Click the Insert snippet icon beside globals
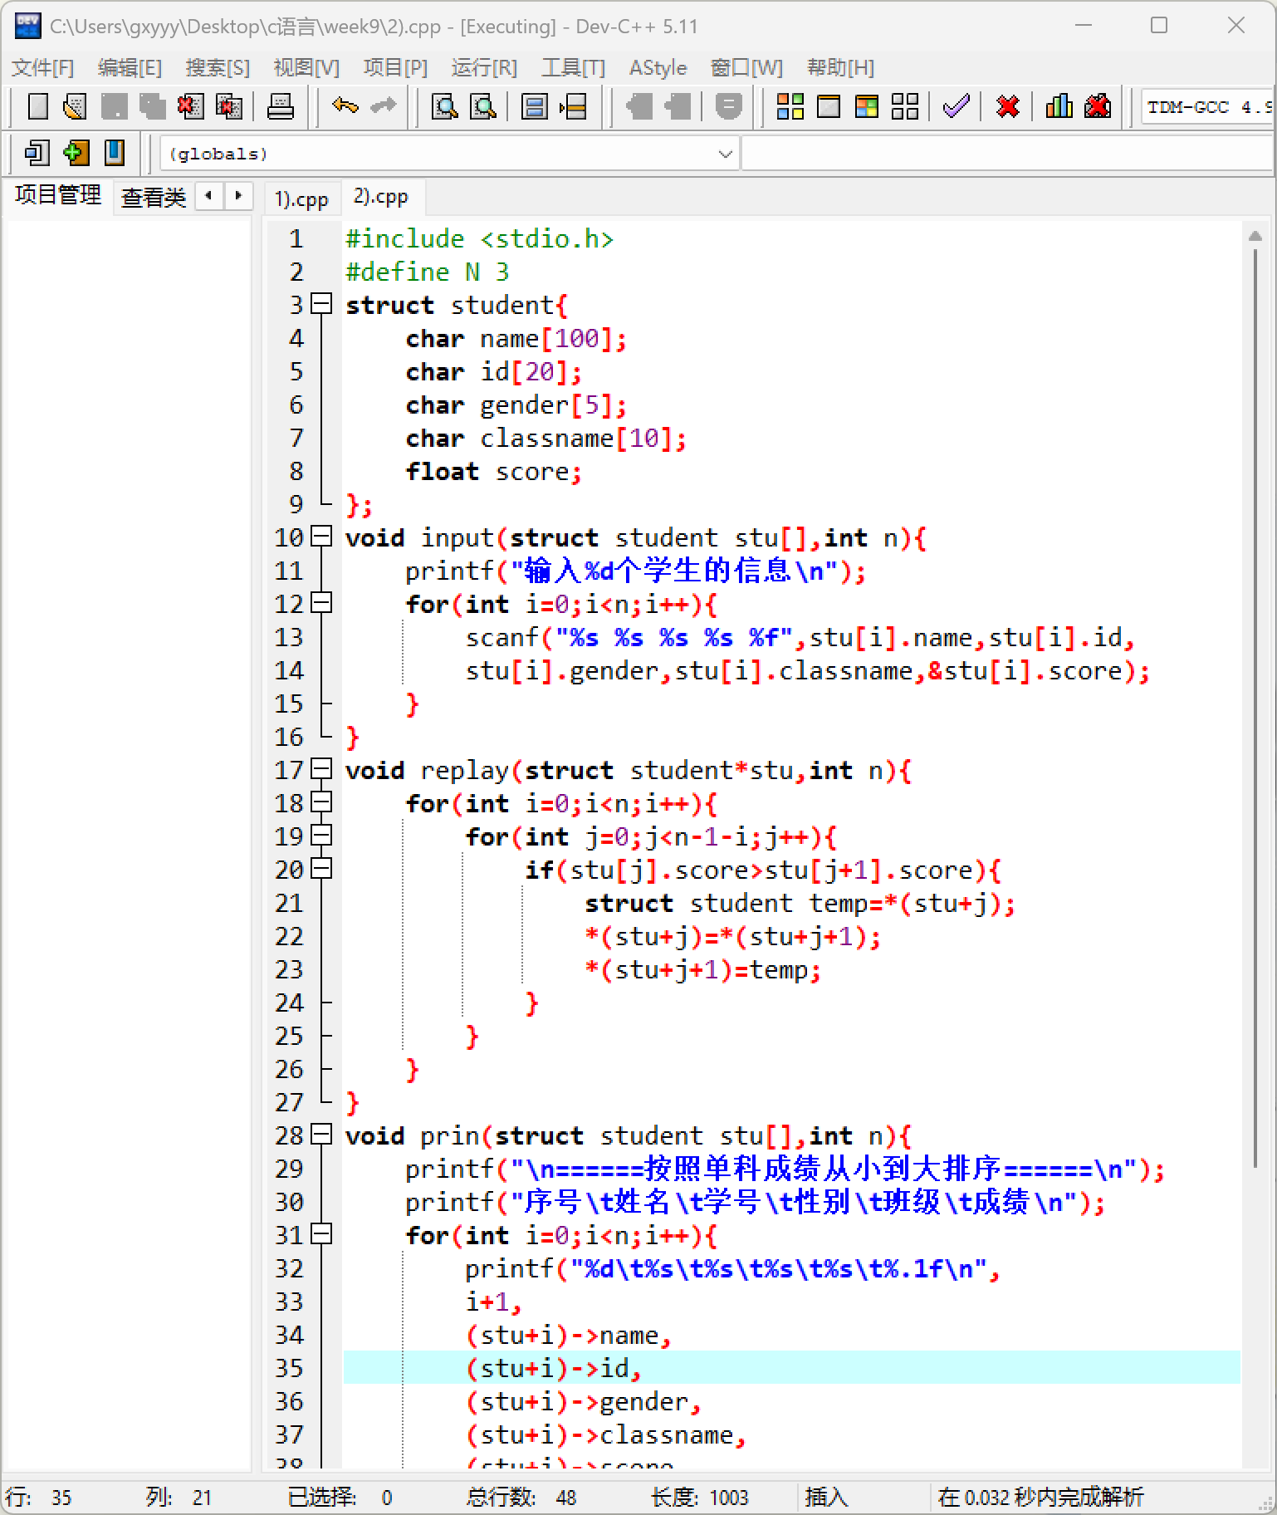 pyautogui.click(x=37, y=153)
